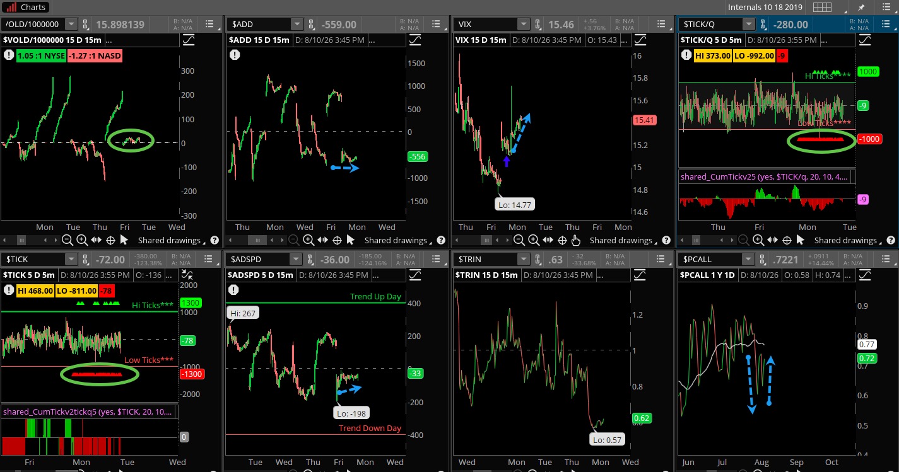This screenshot has height=472, width=899.
Task: Select the hand pan tool under VIX chart
Action: tap(575, 240)
